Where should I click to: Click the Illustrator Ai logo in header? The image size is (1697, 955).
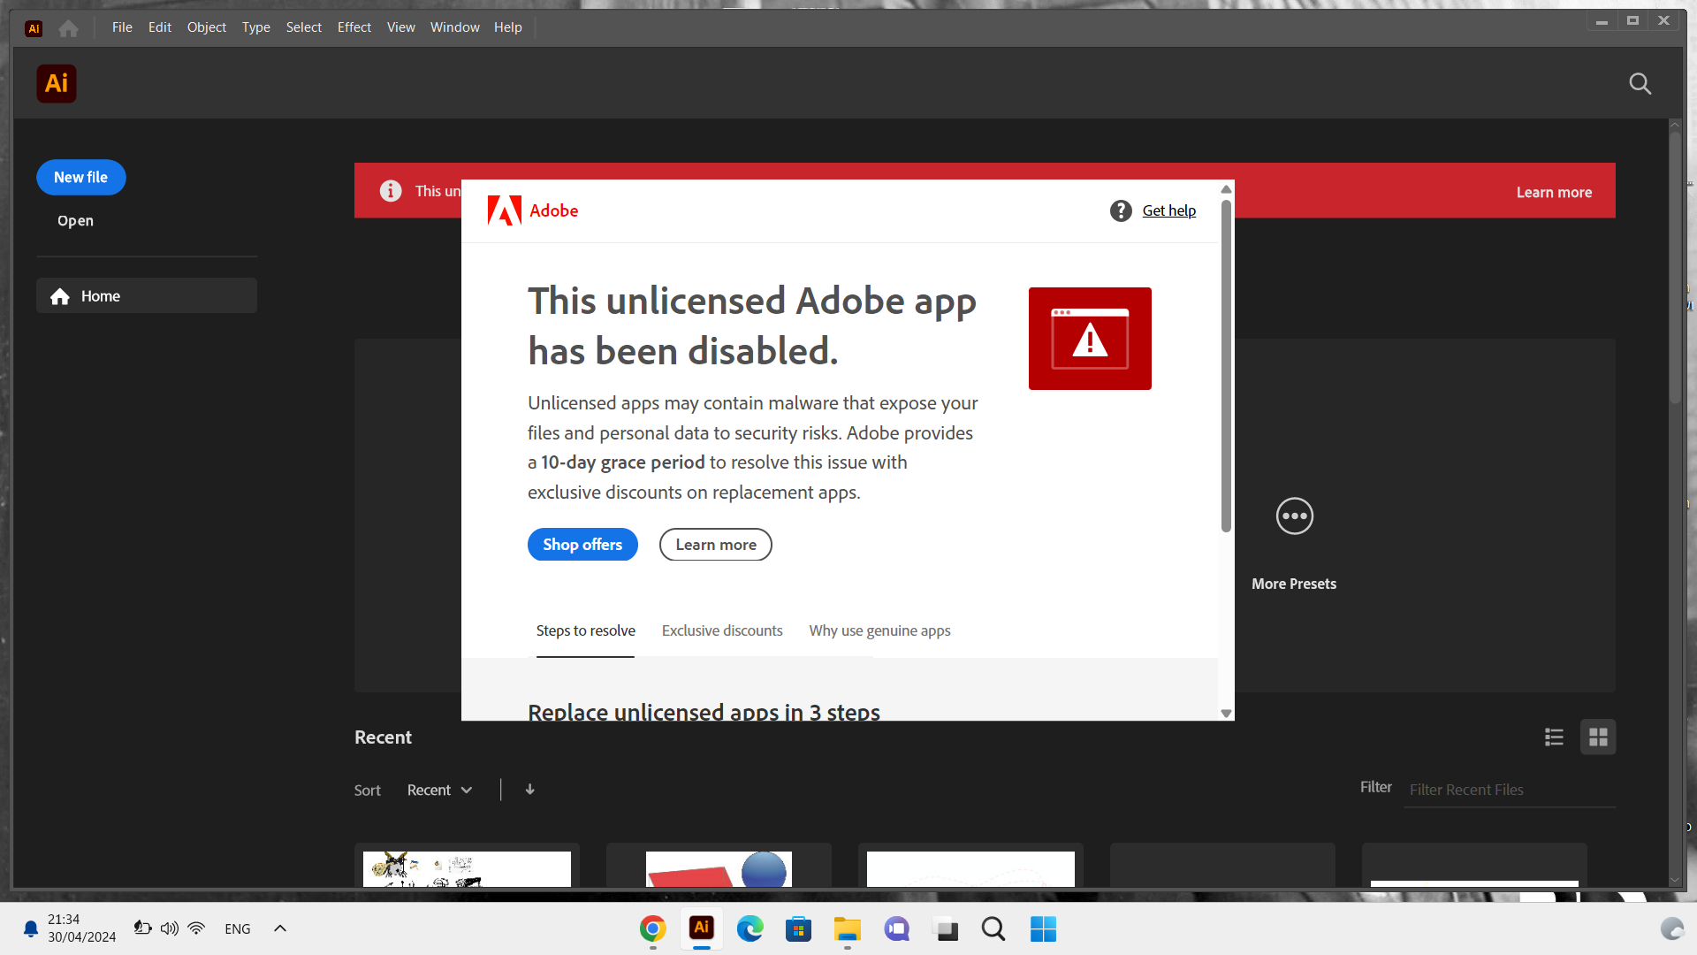point(57,83)
